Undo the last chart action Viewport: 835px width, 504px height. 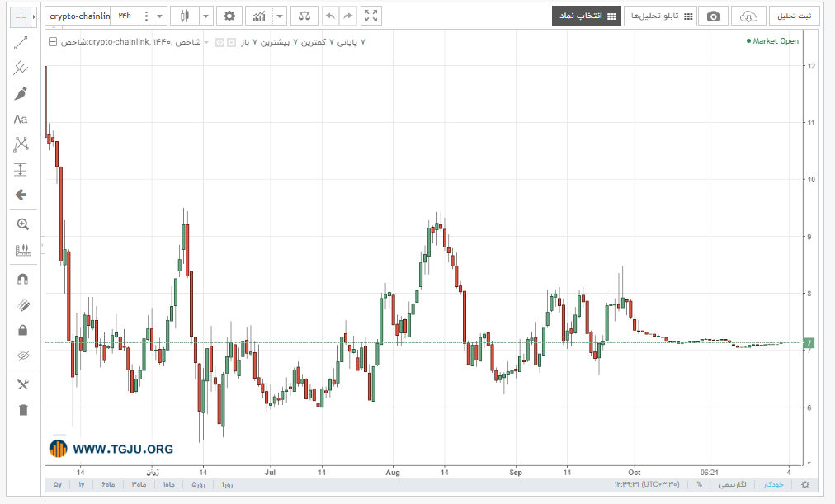coord(330,16)
